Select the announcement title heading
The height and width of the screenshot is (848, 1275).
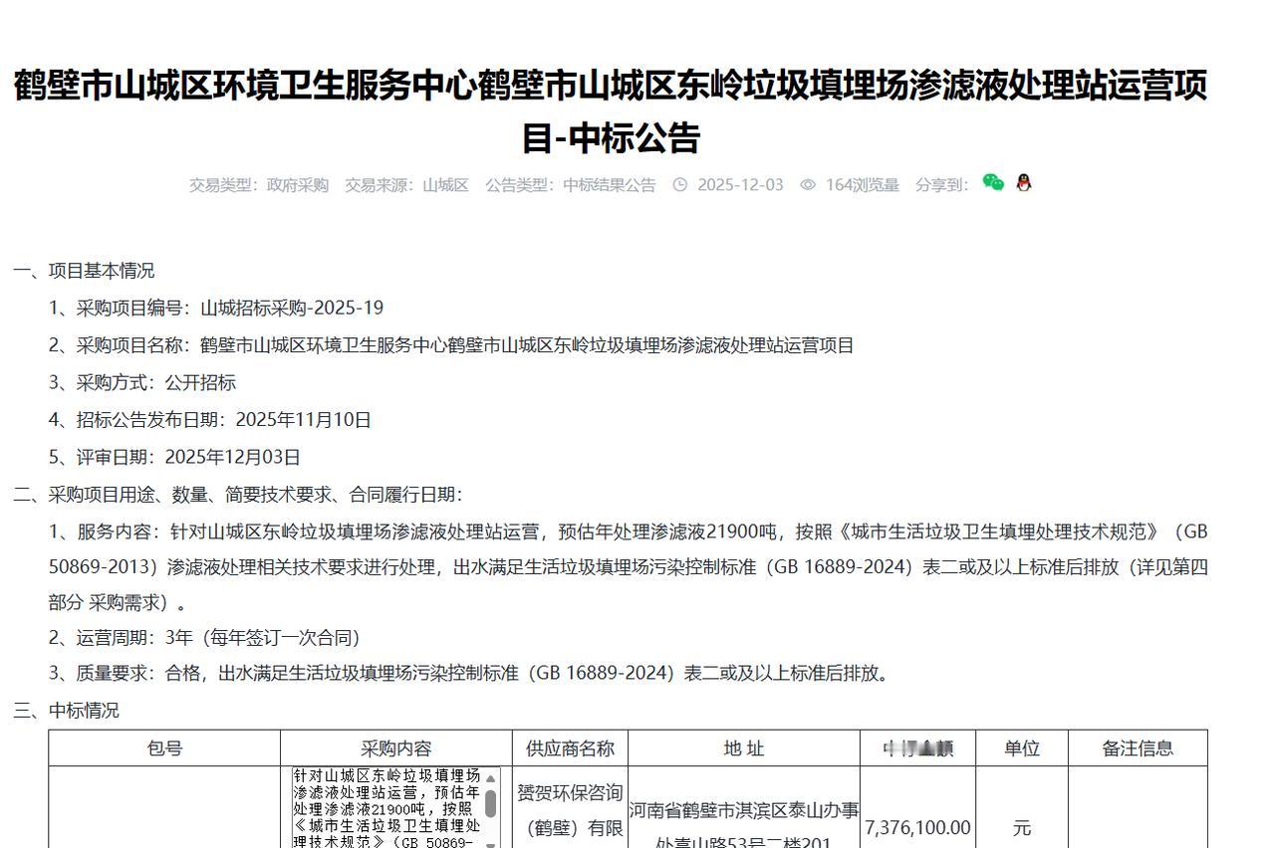click(637, 109)
